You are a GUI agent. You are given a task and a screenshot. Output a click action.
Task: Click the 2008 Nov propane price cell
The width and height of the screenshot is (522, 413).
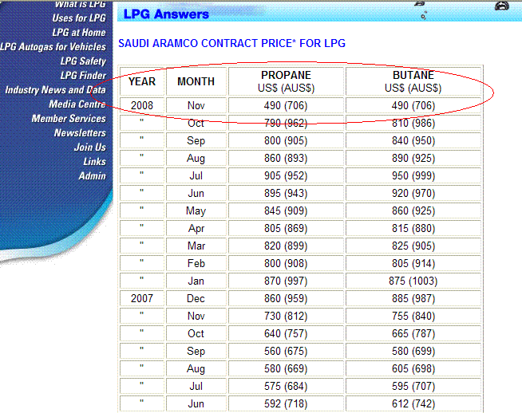coord(286,106)
